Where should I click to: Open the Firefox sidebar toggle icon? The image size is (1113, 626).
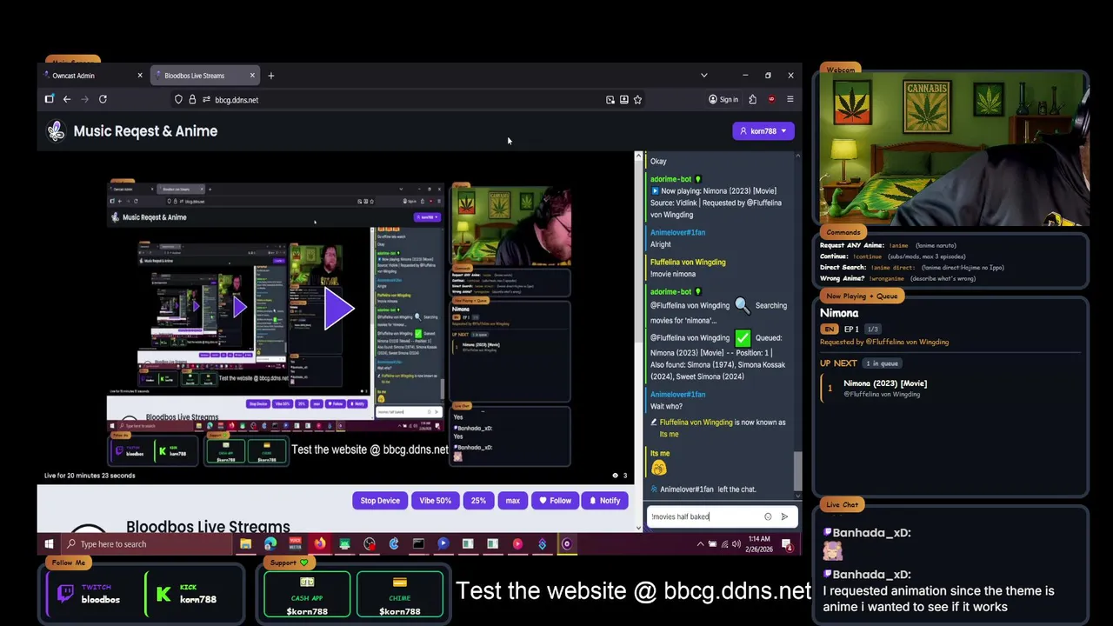50,100
